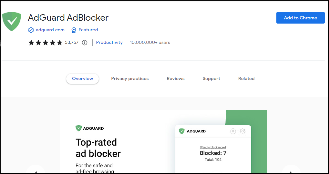Add the extension with Add to Chrome
The width and height of the screenshot is (329, 174).
tap(301, 18)
